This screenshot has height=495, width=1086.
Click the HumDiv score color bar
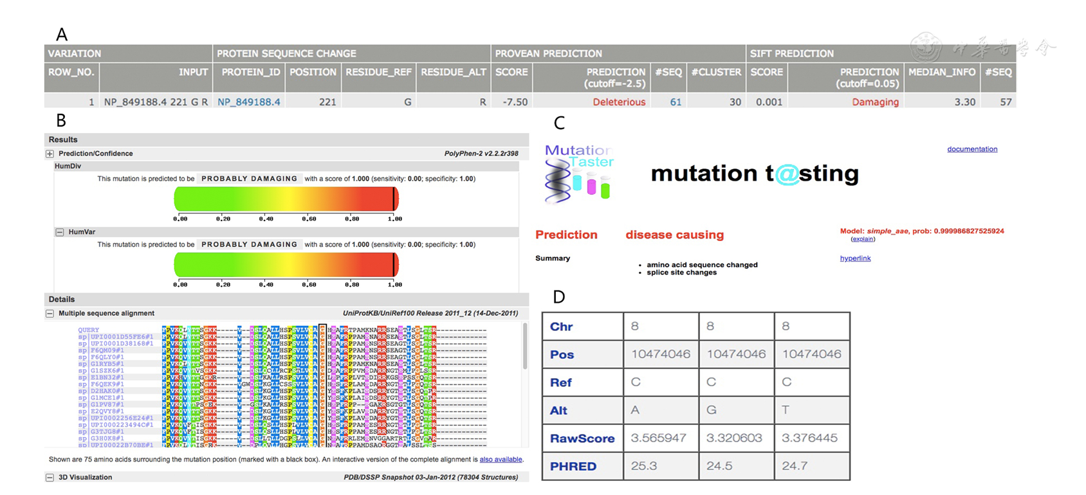pos(286,199)
